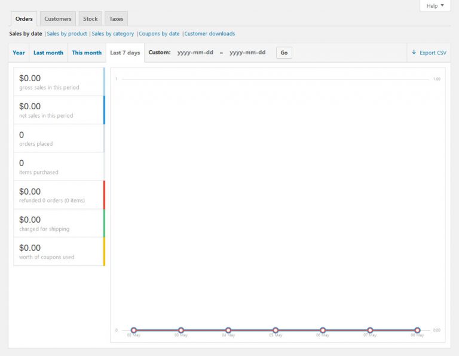459x356 pixels.
Task: Select the Last month range
Action: tap(48, 53)
